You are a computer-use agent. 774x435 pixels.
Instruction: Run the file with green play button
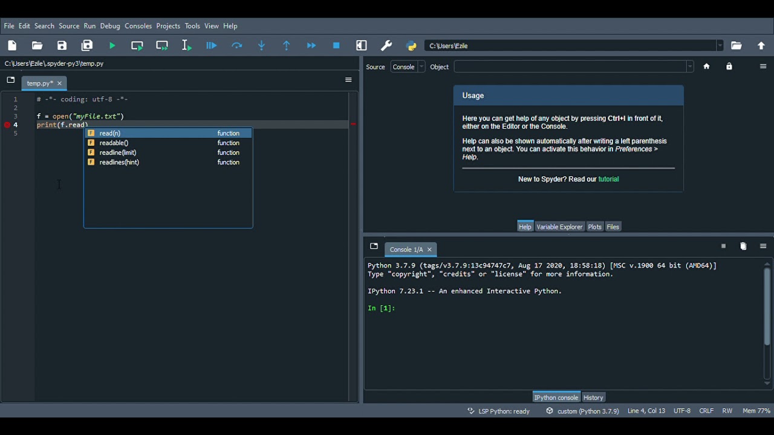pyautogui.click(x=112, y=46)
